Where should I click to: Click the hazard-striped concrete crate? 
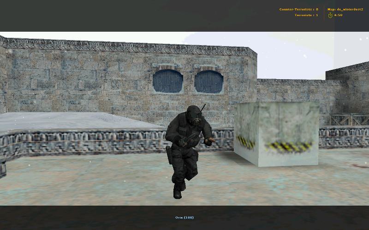coord(277,134)
